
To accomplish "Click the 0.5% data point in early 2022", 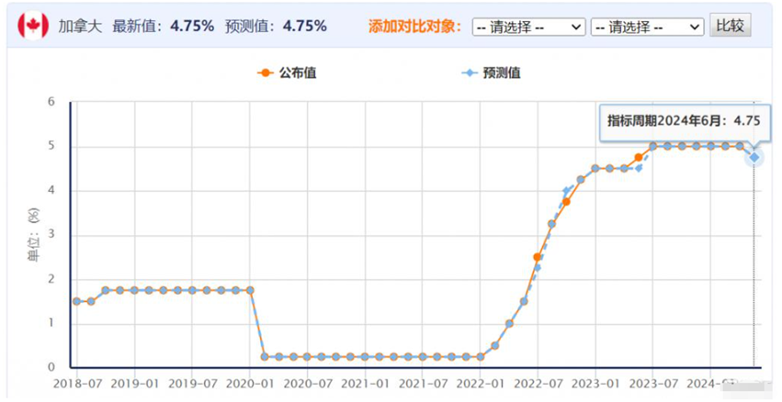I will click(x=494, y=345).
